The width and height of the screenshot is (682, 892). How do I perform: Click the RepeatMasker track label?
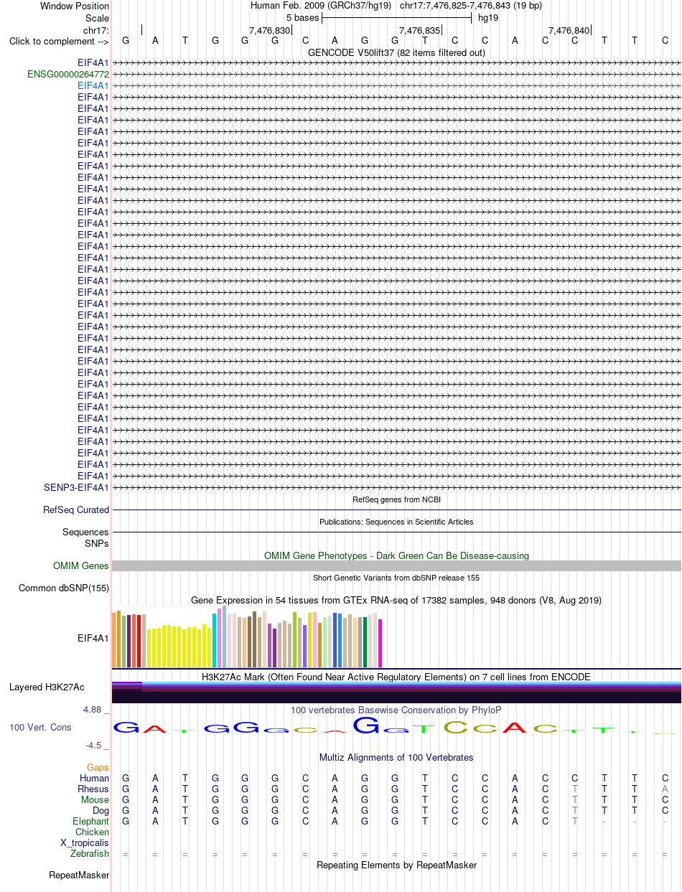[x=79, y=875]
